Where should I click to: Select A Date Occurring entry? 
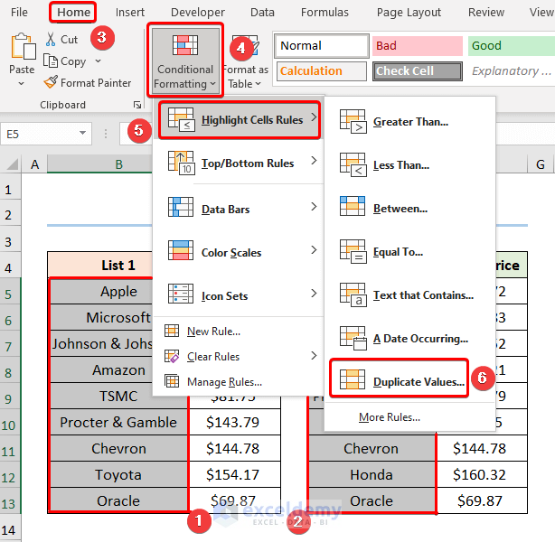pos(420,339)
